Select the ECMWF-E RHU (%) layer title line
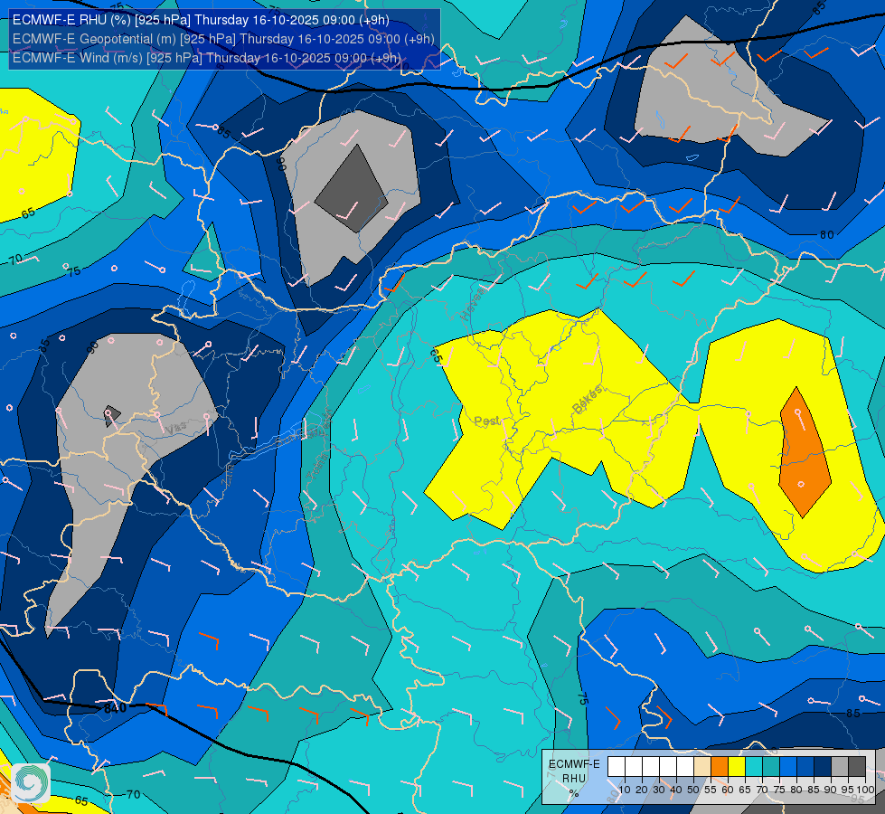The height and width of the screenshot is (814, 885). [201, 20]
